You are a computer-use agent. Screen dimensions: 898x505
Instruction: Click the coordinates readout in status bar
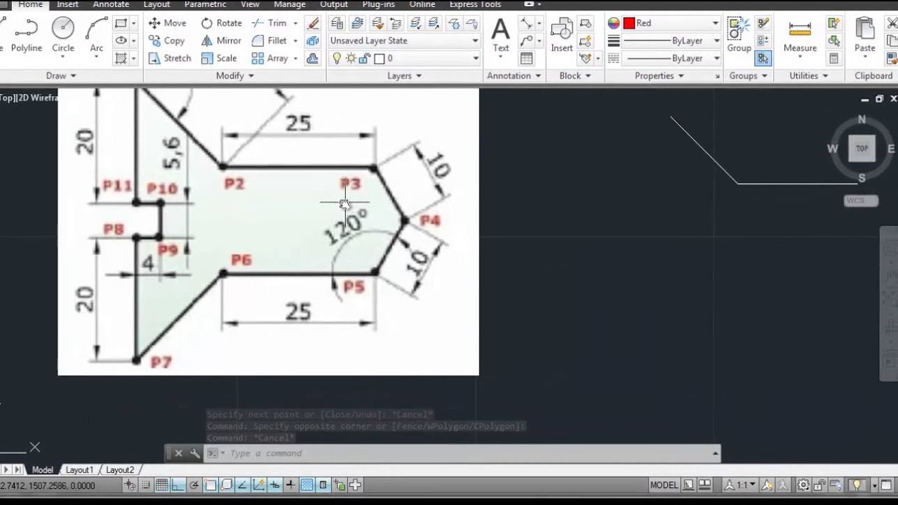(x=46, y=485)
